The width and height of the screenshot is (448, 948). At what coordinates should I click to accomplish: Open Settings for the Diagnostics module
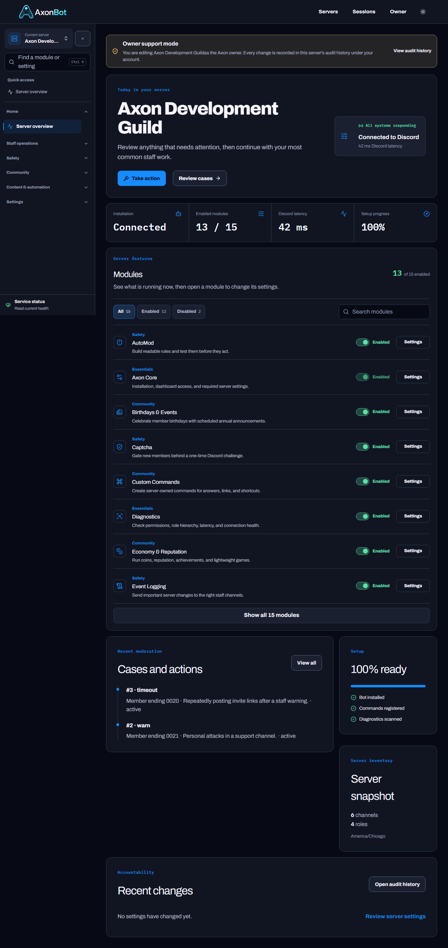413,516
